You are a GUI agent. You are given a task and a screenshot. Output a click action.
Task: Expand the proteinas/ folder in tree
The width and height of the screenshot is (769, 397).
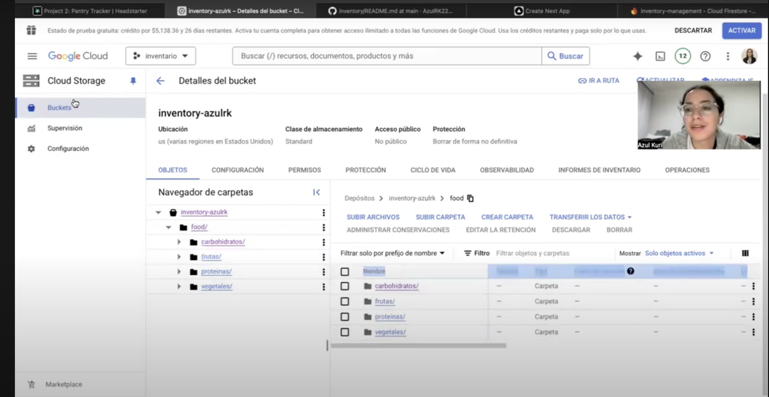coord(179,271)
